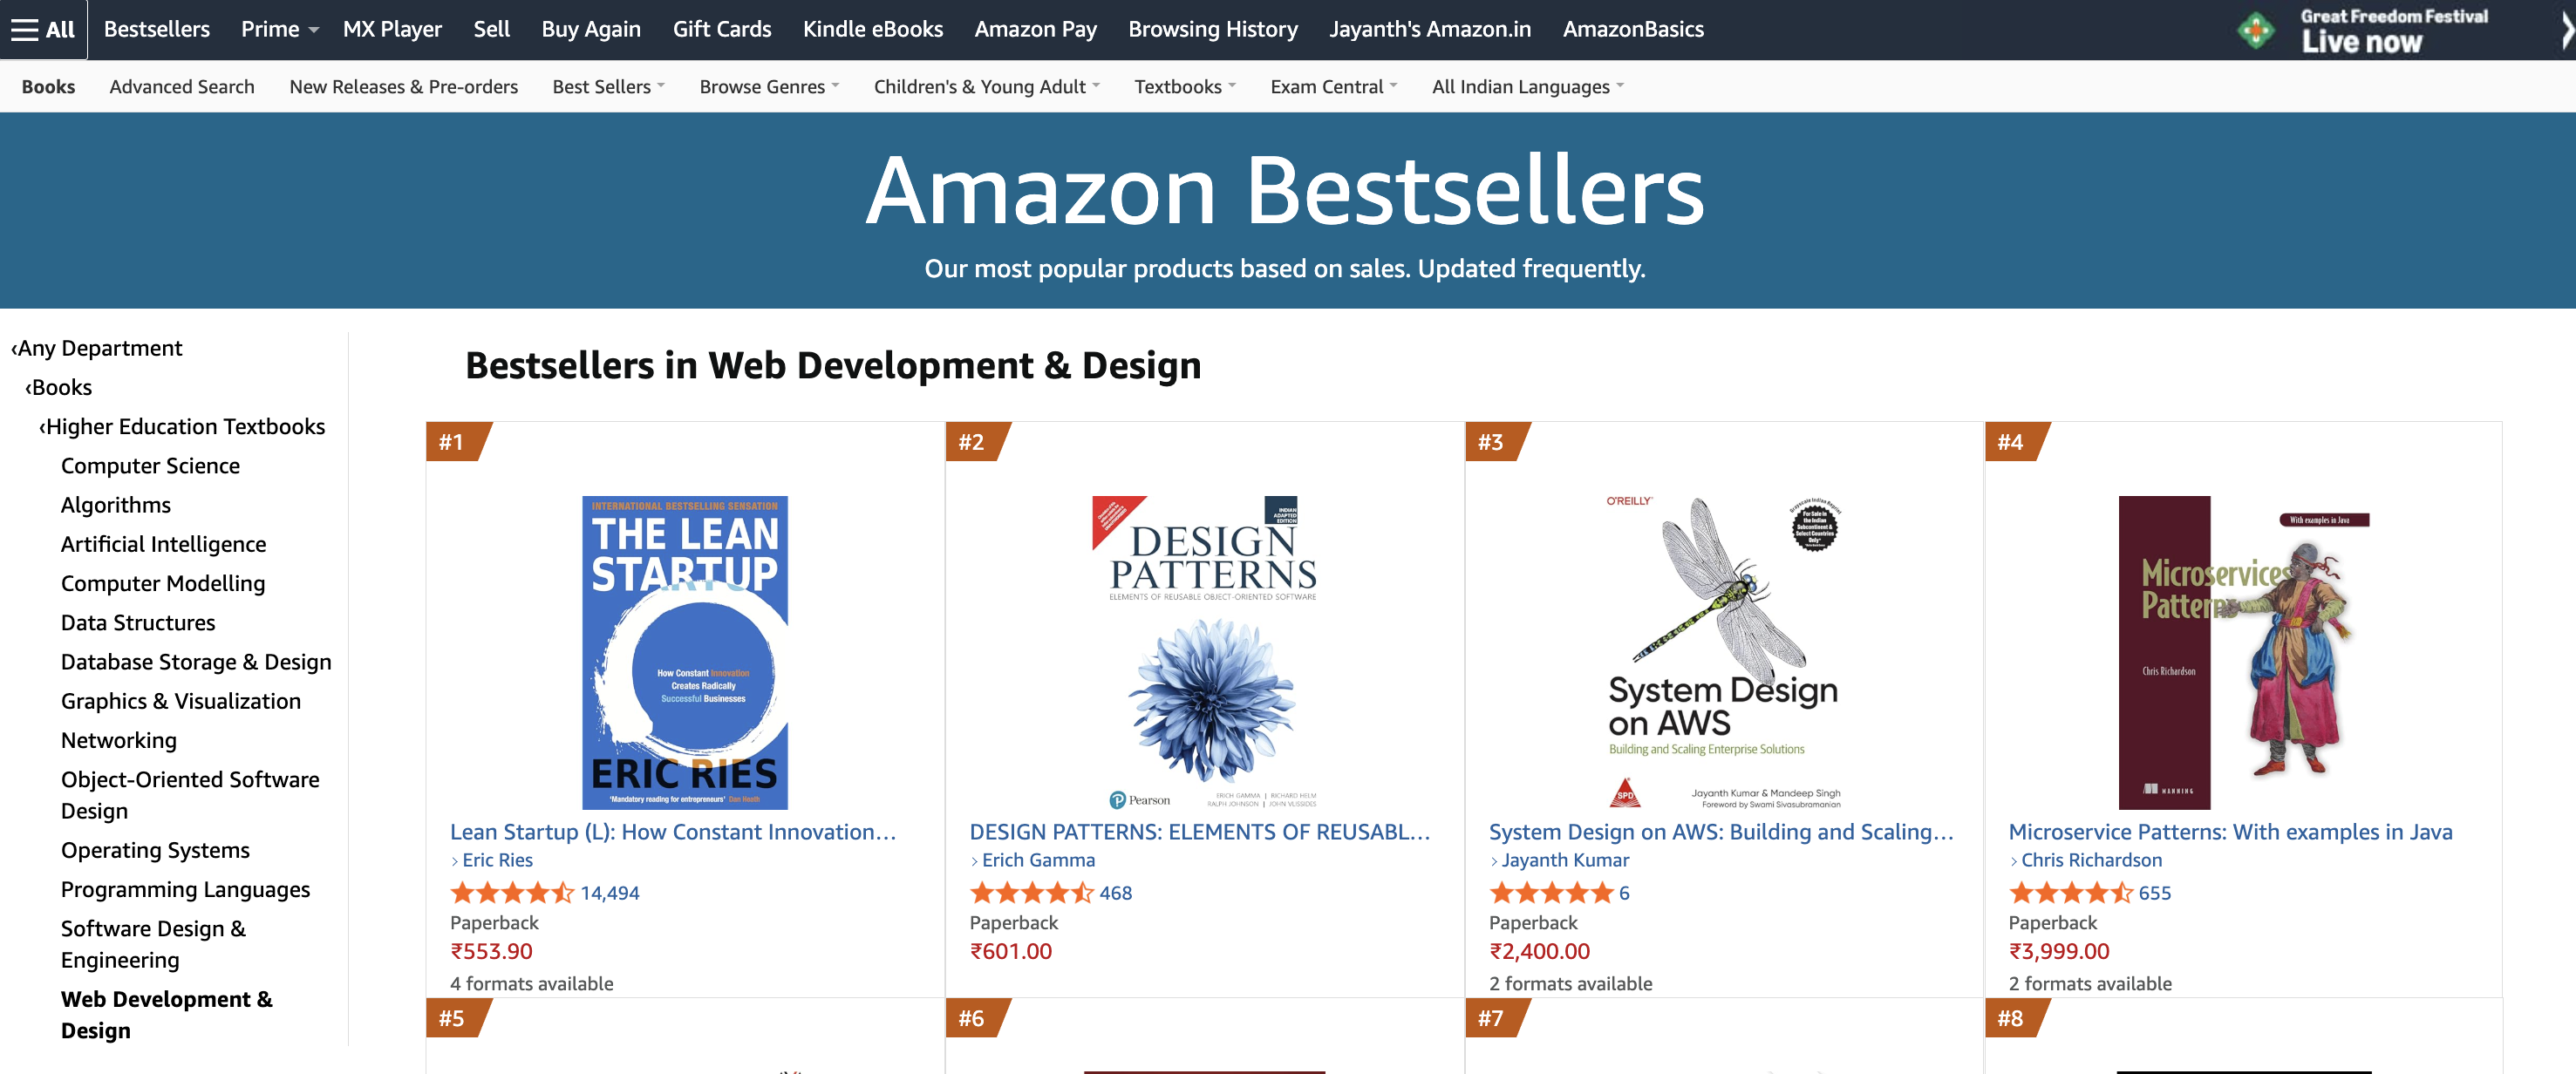Open the Design Patterns cover image
The image size is (2576, 1074).
(x=1204, y=652)
